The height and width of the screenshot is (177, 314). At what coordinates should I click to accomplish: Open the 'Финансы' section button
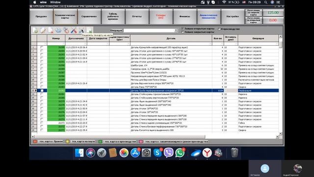point(185,16)
